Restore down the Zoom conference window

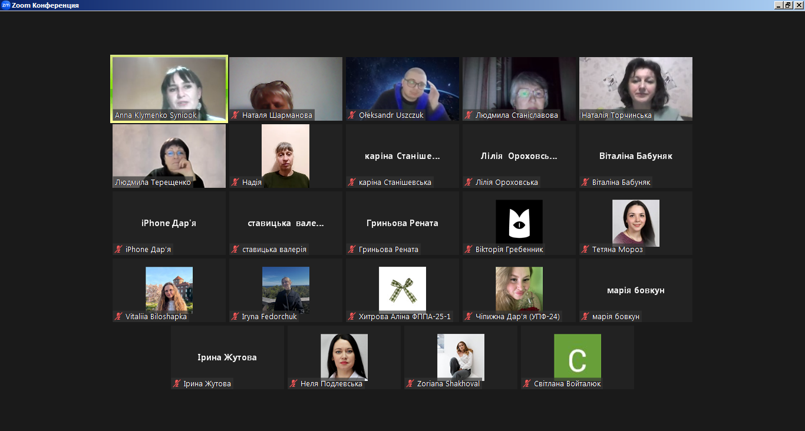pos(788,5)
